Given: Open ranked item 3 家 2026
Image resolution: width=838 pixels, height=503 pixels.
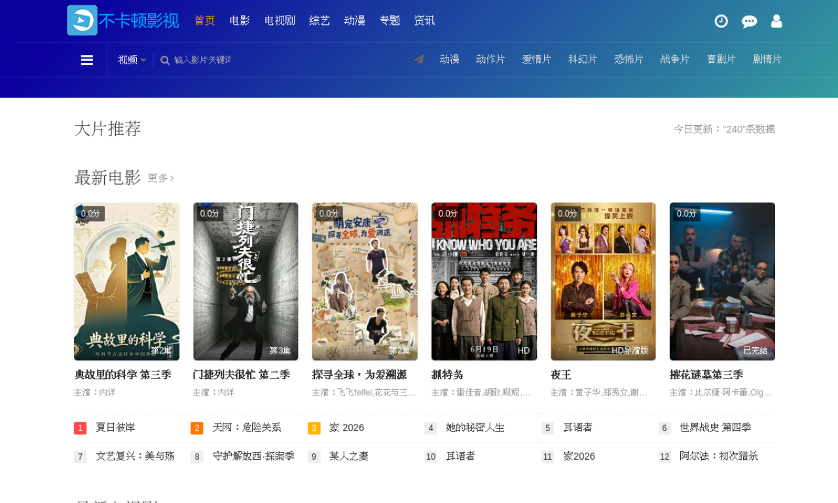Looking at the screenshot, I should 346,428.
